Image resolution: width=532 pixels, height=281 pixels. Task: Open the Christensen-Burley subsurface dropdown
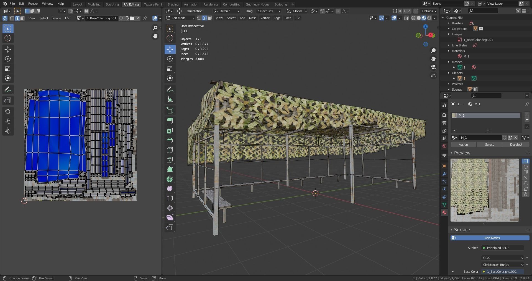coord(503,265)
